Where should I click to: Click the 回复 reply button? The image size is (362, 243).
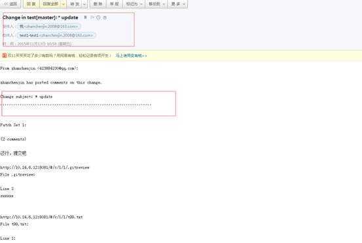point(31,4)
